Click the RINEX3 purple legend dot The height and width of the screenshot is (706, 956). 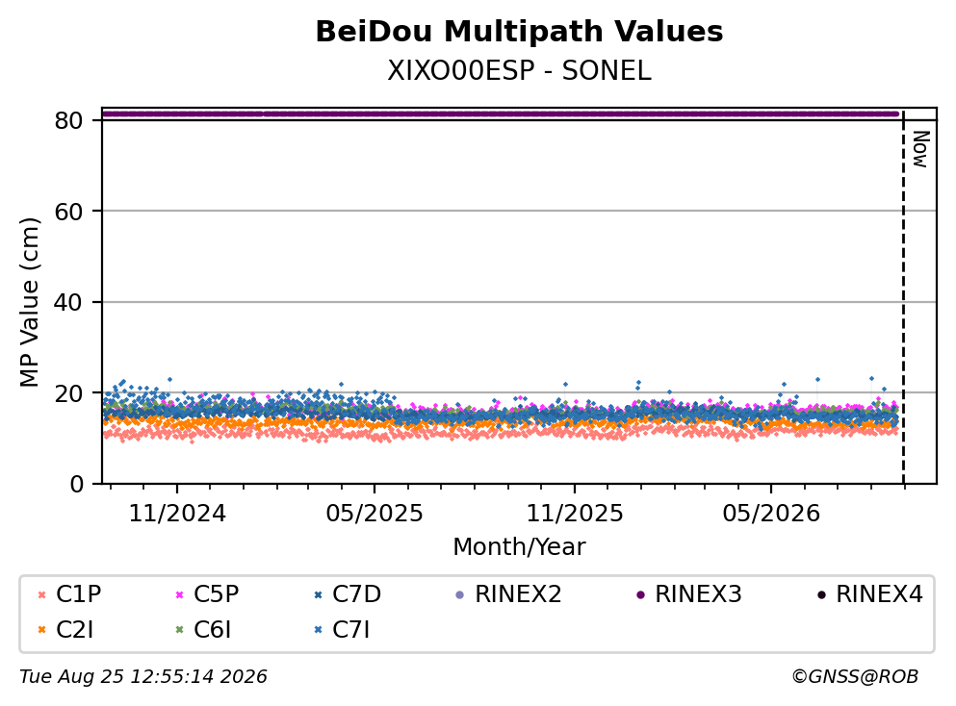pyautogui.click(x=640, y=595)
